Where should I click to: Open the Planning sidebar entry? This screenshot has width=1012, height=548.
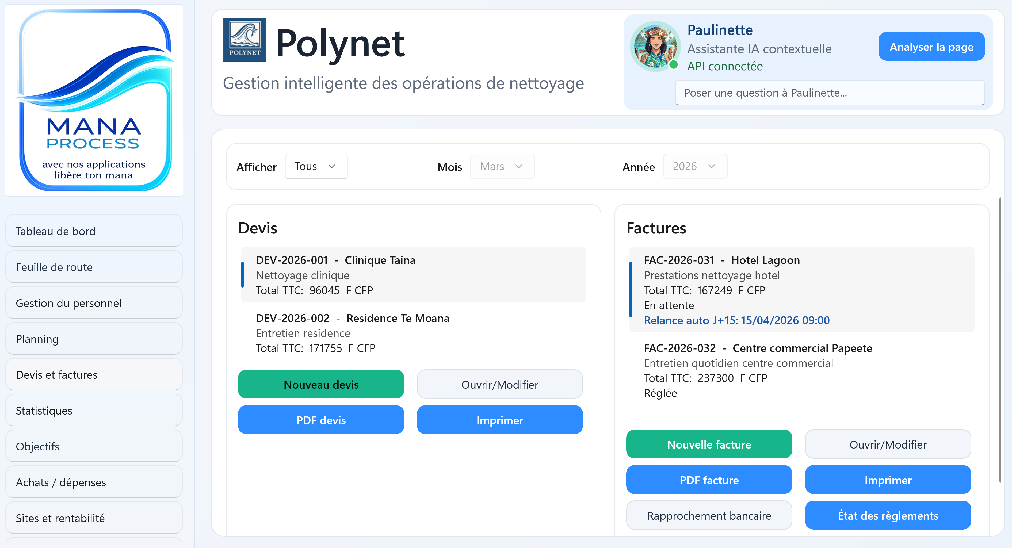(94, 339)
